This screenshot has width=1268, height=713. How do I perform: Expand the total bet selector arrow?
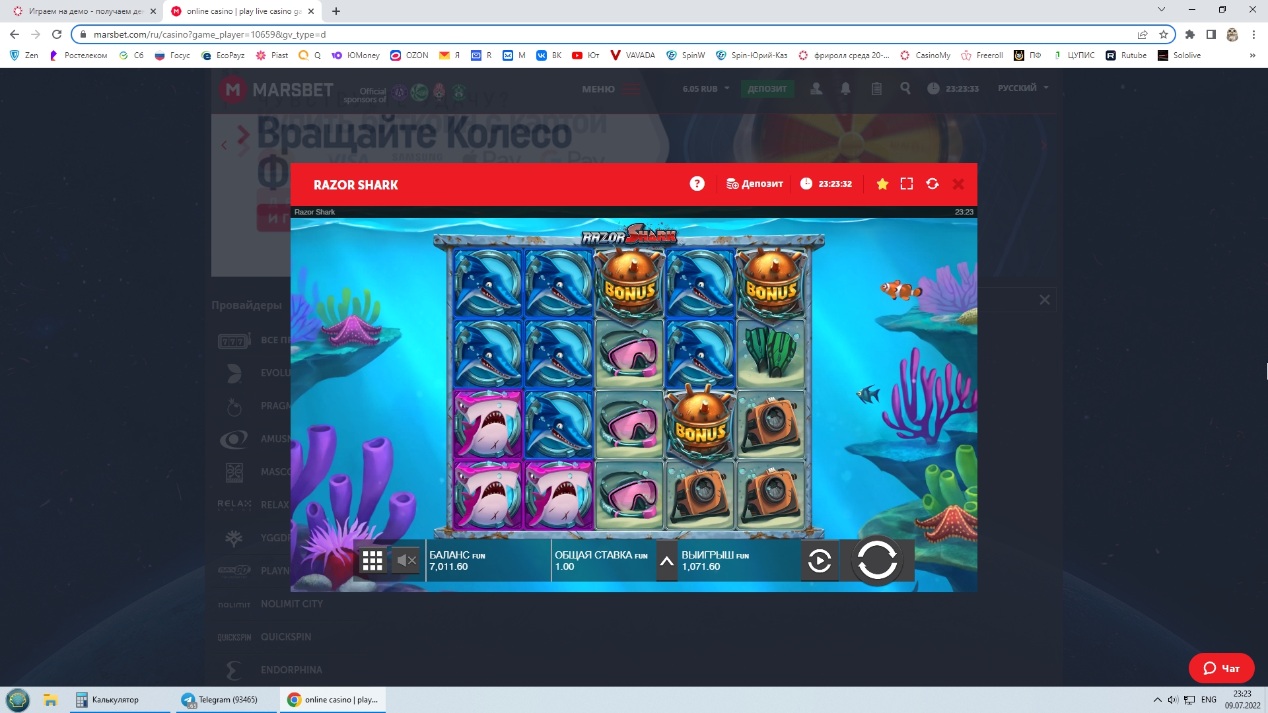point(667,561)
